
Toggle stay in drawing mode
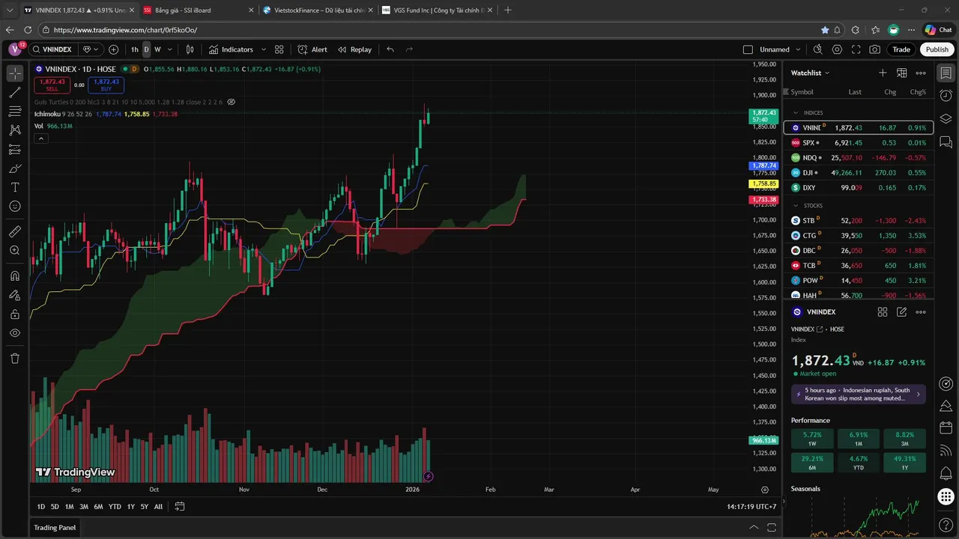tap(15, 295)
